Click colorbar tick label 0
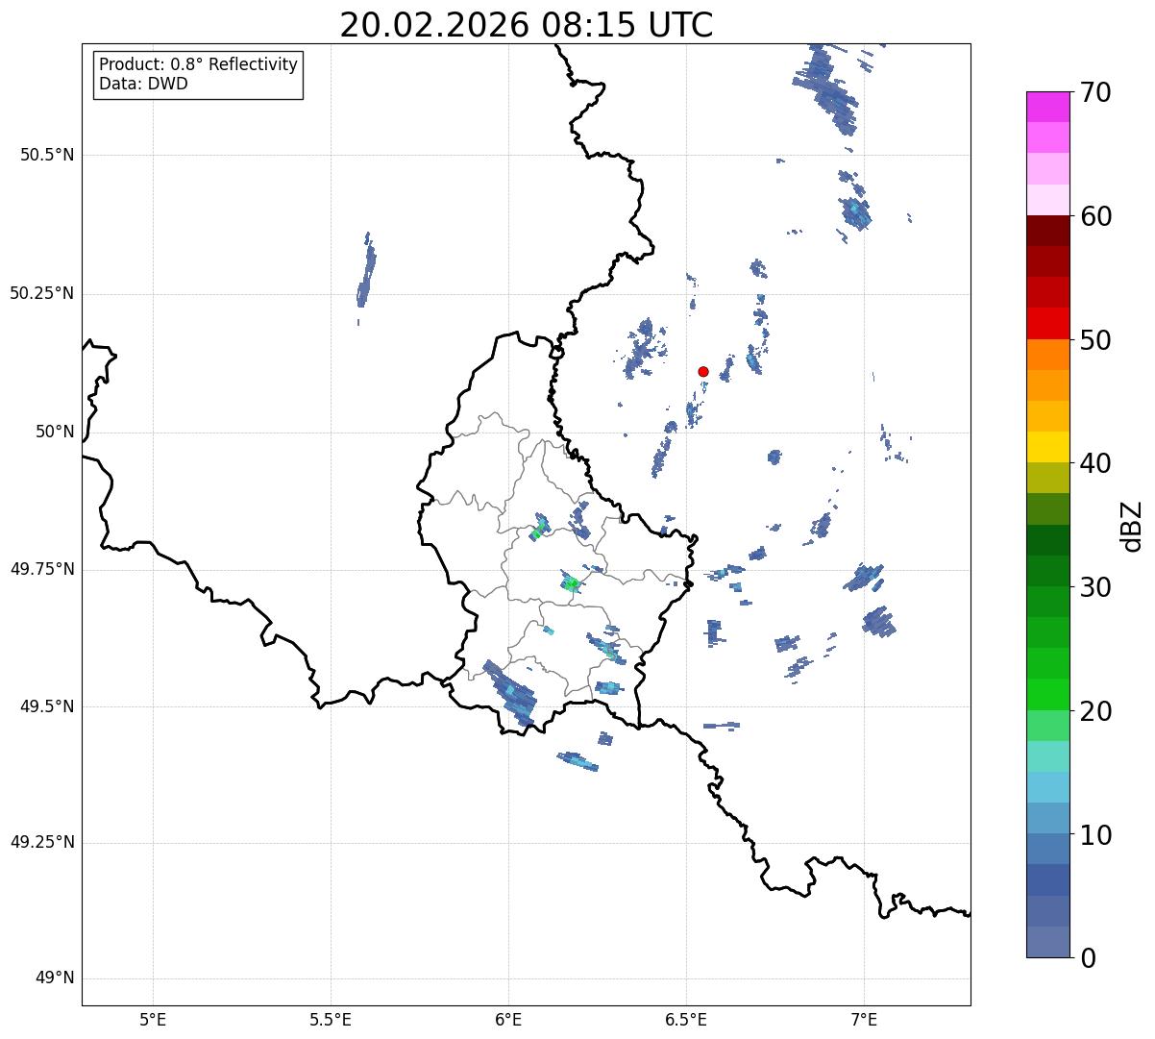 pyautogui.click(x=1087, y=958)
